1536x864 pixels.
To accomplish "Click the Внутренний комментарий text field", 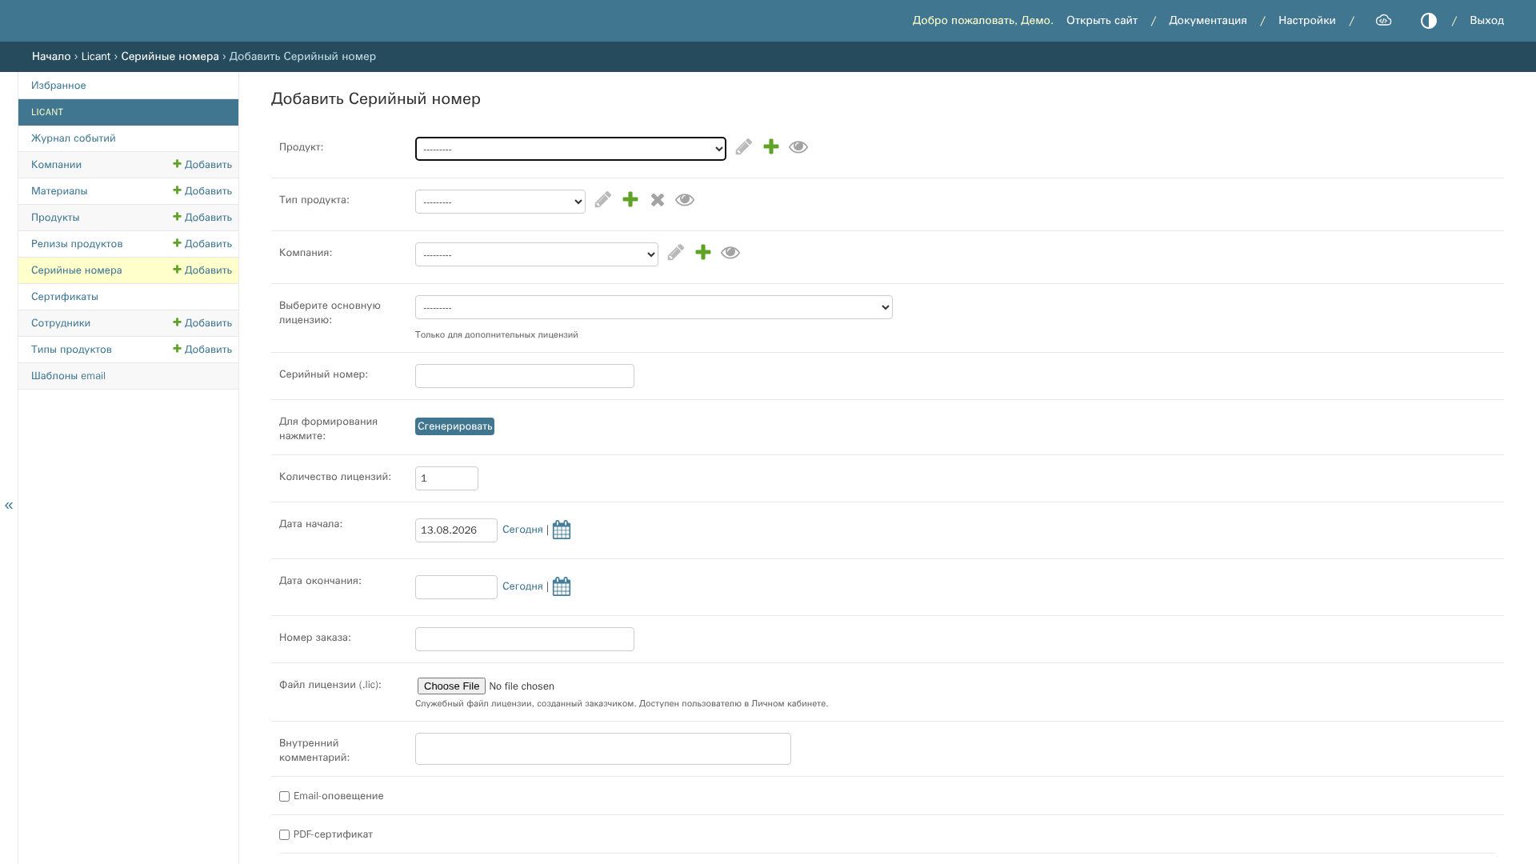I will (x=603, y=749).
